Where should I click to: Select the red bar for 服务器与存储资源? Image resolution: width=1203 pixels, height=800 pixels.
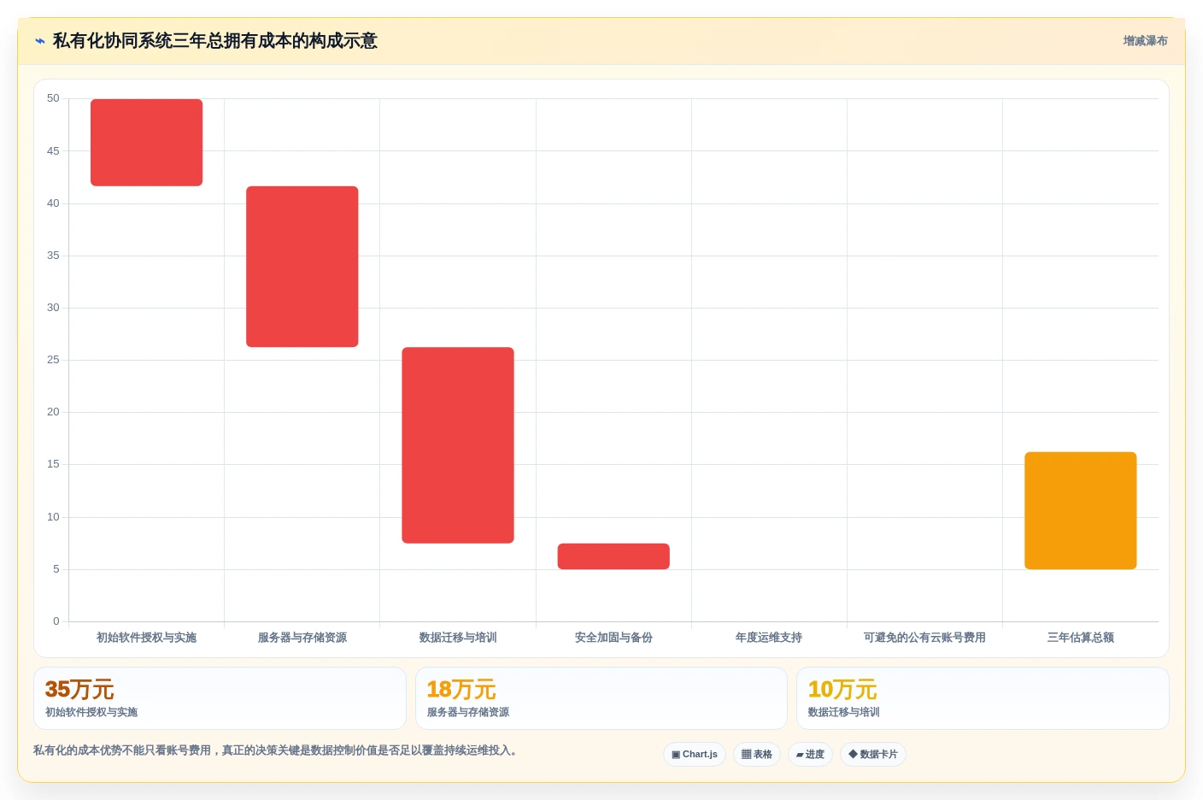click(x=302, y=267)
